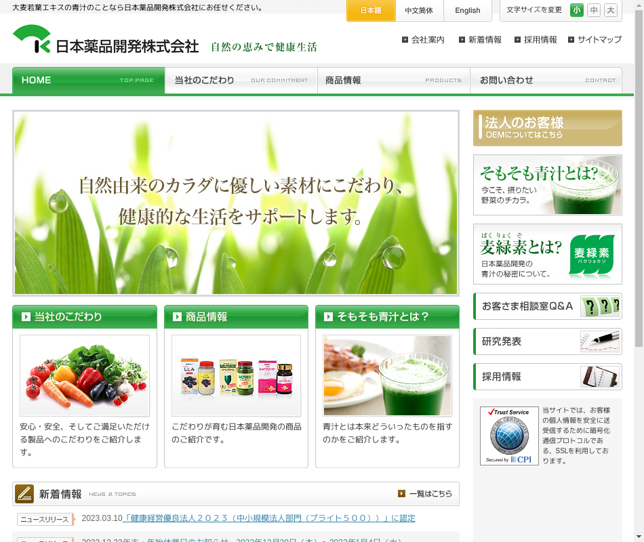
Task: Open 採用情報 sidebar button
Action: click(548, 377)
